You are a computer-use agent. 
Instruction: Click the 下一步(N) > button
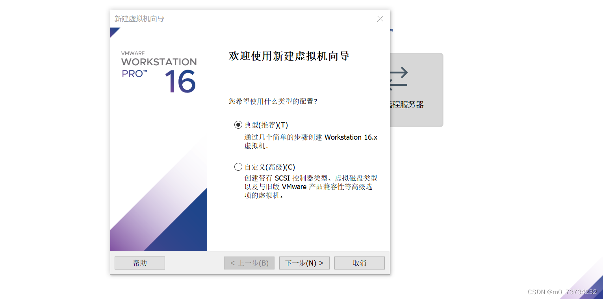click(304, 263)
